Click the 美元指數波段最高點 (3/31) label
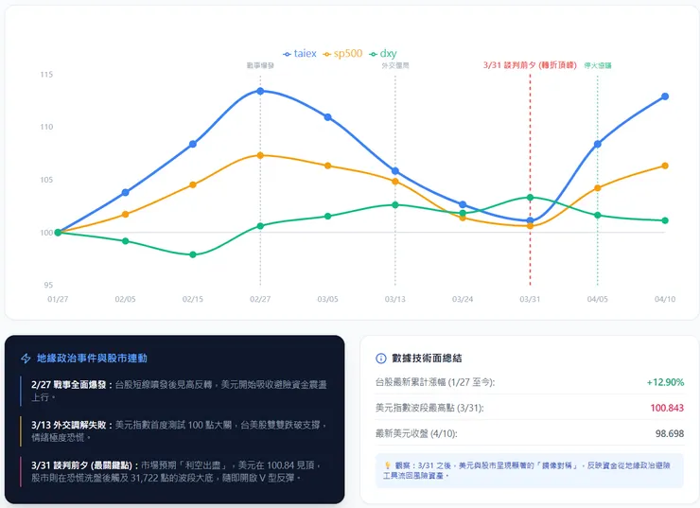 pos(429,408)
